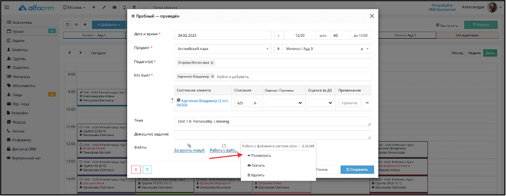Click the red trash delete lesson button
The image size is (506, 196).
click(136, 170)
